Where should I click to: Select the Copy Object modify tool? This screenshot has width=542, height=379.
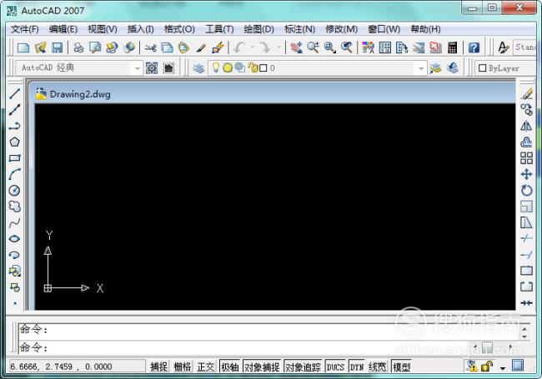[526, 110]
